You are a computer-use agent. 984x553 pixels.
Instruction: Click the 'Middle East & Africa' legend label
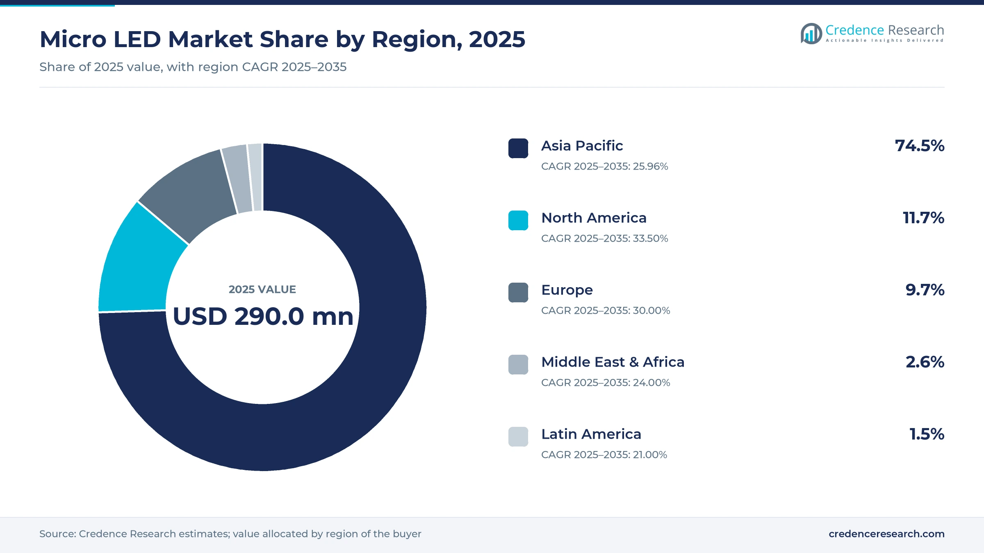click(x=613, y=362)
